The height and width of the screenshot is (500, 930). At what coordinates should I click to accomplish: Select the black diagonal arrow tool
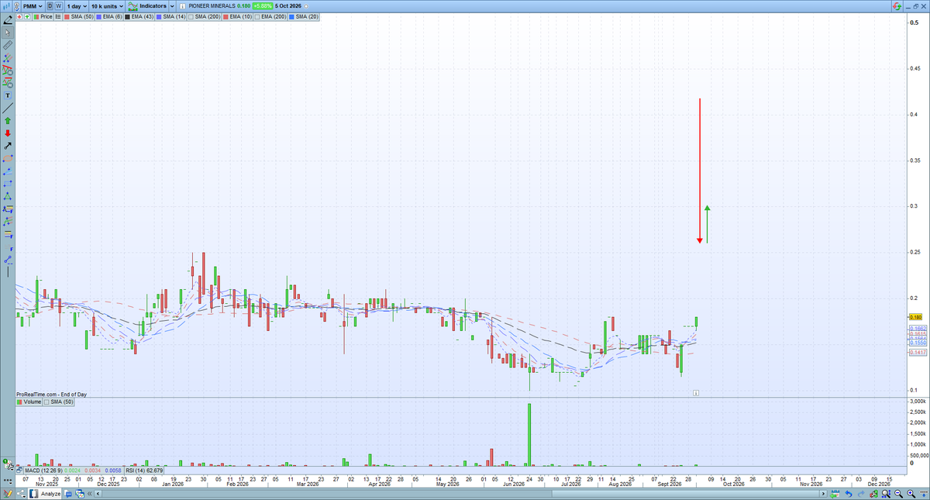(8, 145)
